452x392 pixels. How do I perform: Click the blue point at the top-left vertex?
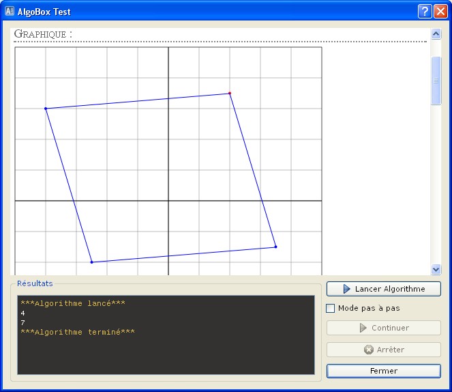coord(46,109)
